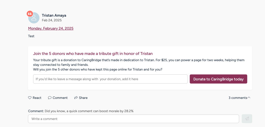Click the post body text Test
The width and height of the screenshot is (265, 127).
click(31, 36)
